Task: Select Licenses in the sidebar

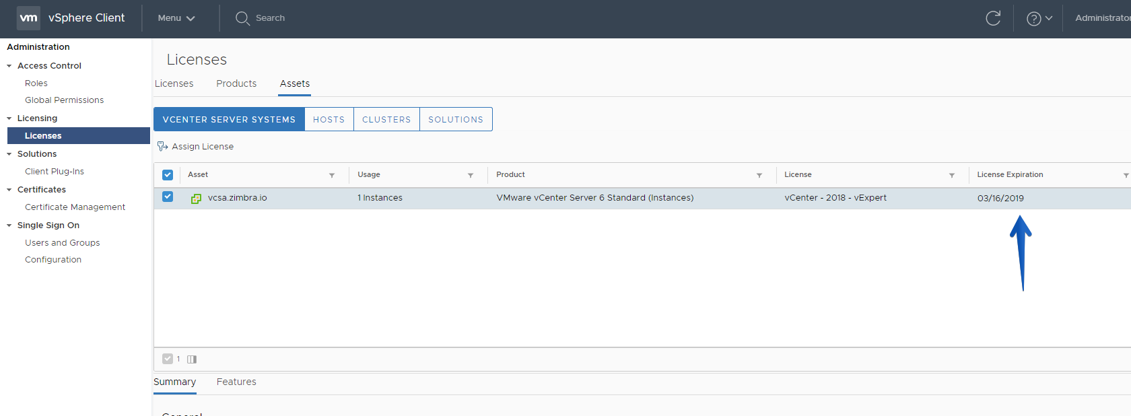Action: click(x=79, y=135)
